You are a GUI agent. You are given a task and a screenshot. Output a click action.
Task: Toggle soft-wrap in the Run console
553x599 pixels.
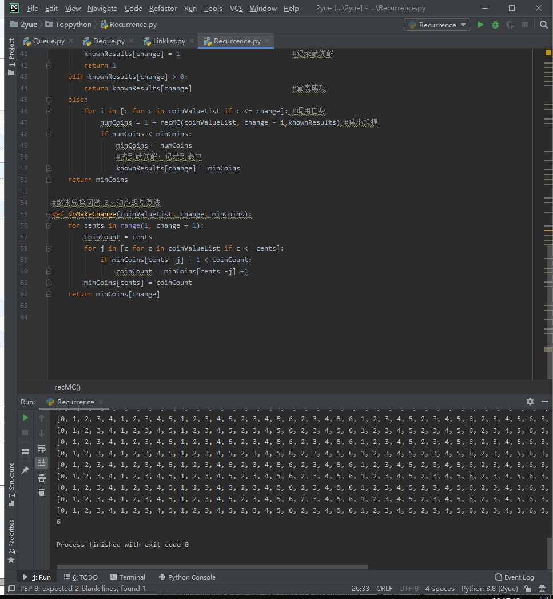point(42,448)
